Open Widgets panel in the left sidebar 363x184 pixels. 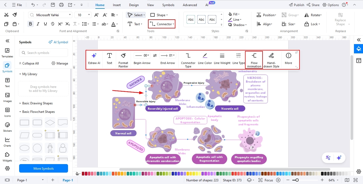pos(7,157)
